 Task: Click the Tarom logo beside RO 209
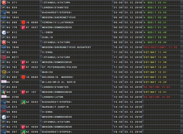click(4, 12)
